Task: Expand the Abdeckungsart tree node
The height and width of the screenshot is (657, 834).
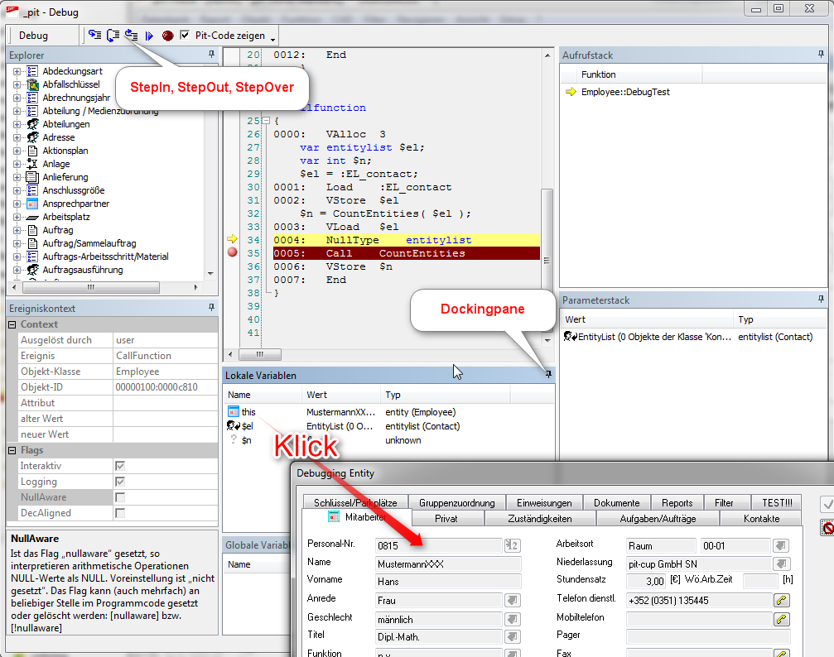Action: tap(17, 71)
